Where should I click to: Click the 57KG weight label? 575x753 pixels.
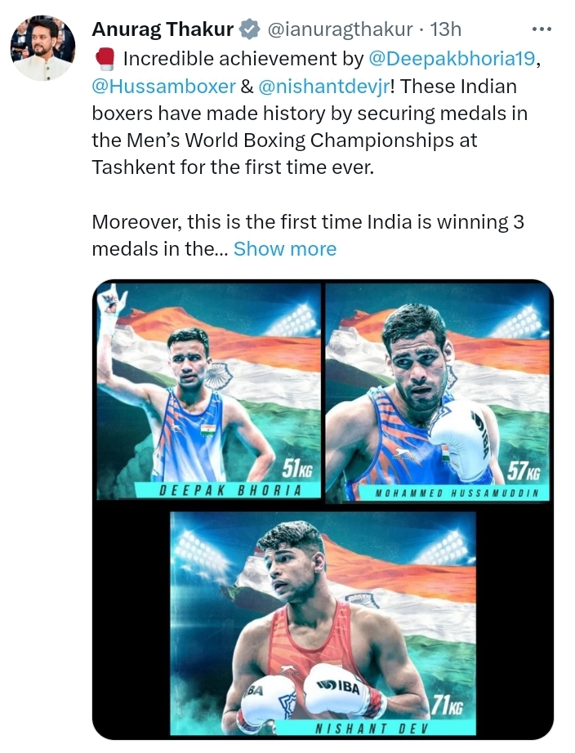524,471
